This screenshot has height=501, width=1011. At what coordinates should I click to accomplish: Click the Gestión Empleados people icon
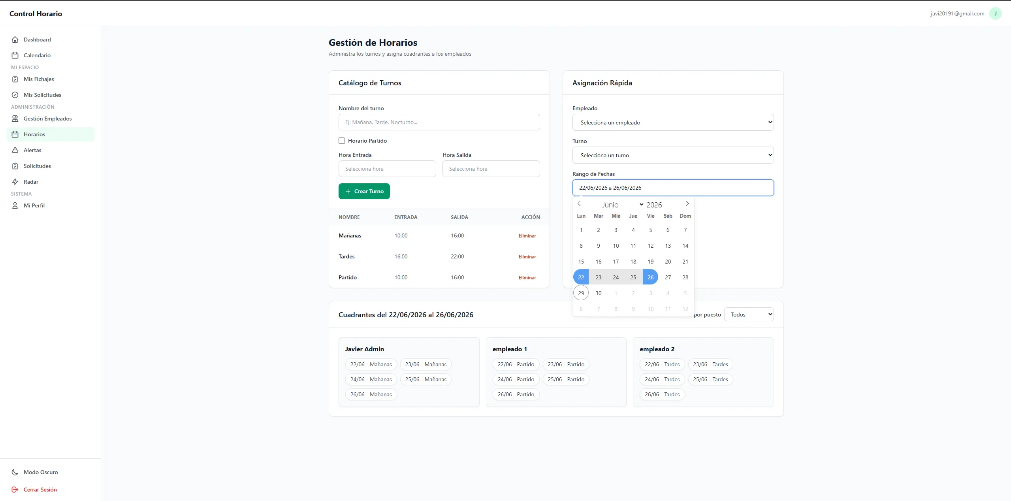pyautogui.click(x=15, y=119)
